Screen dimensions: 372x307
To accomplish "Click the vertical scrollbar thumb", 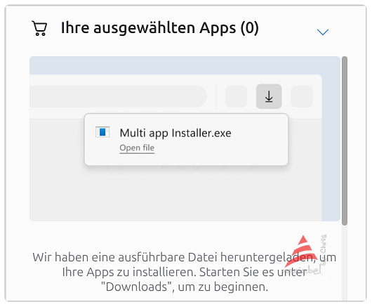I will coord(345,141).
